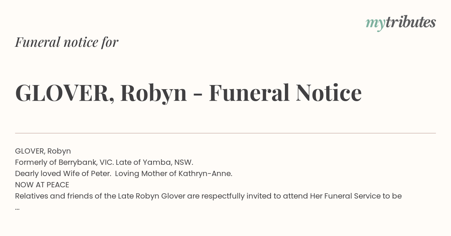The height and width of the screenshot is (236, 451).
Task: Click the 'tributes' part of the logo
Action: [x=411, y=22]
